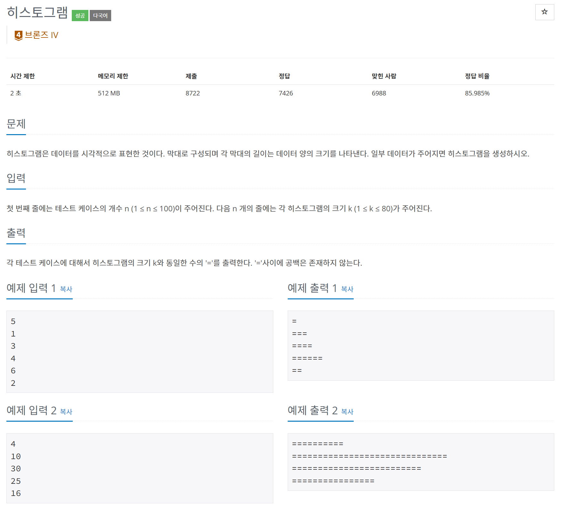Image resolution: width=561 pixels, height=511 pixels.
Task: Click the 예제 출력 1 heading
Action: 312,288
